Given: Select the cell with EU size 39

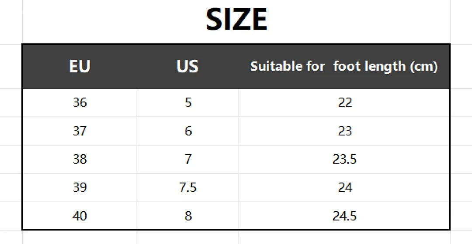Looking at the screenshot, I should (80, 188).
